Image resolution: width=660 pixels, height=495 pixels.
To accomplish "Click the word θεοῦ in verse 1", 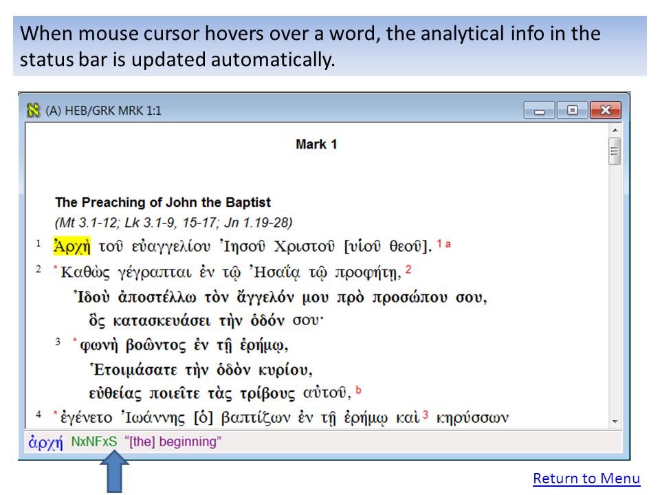I will coord(406,246).
